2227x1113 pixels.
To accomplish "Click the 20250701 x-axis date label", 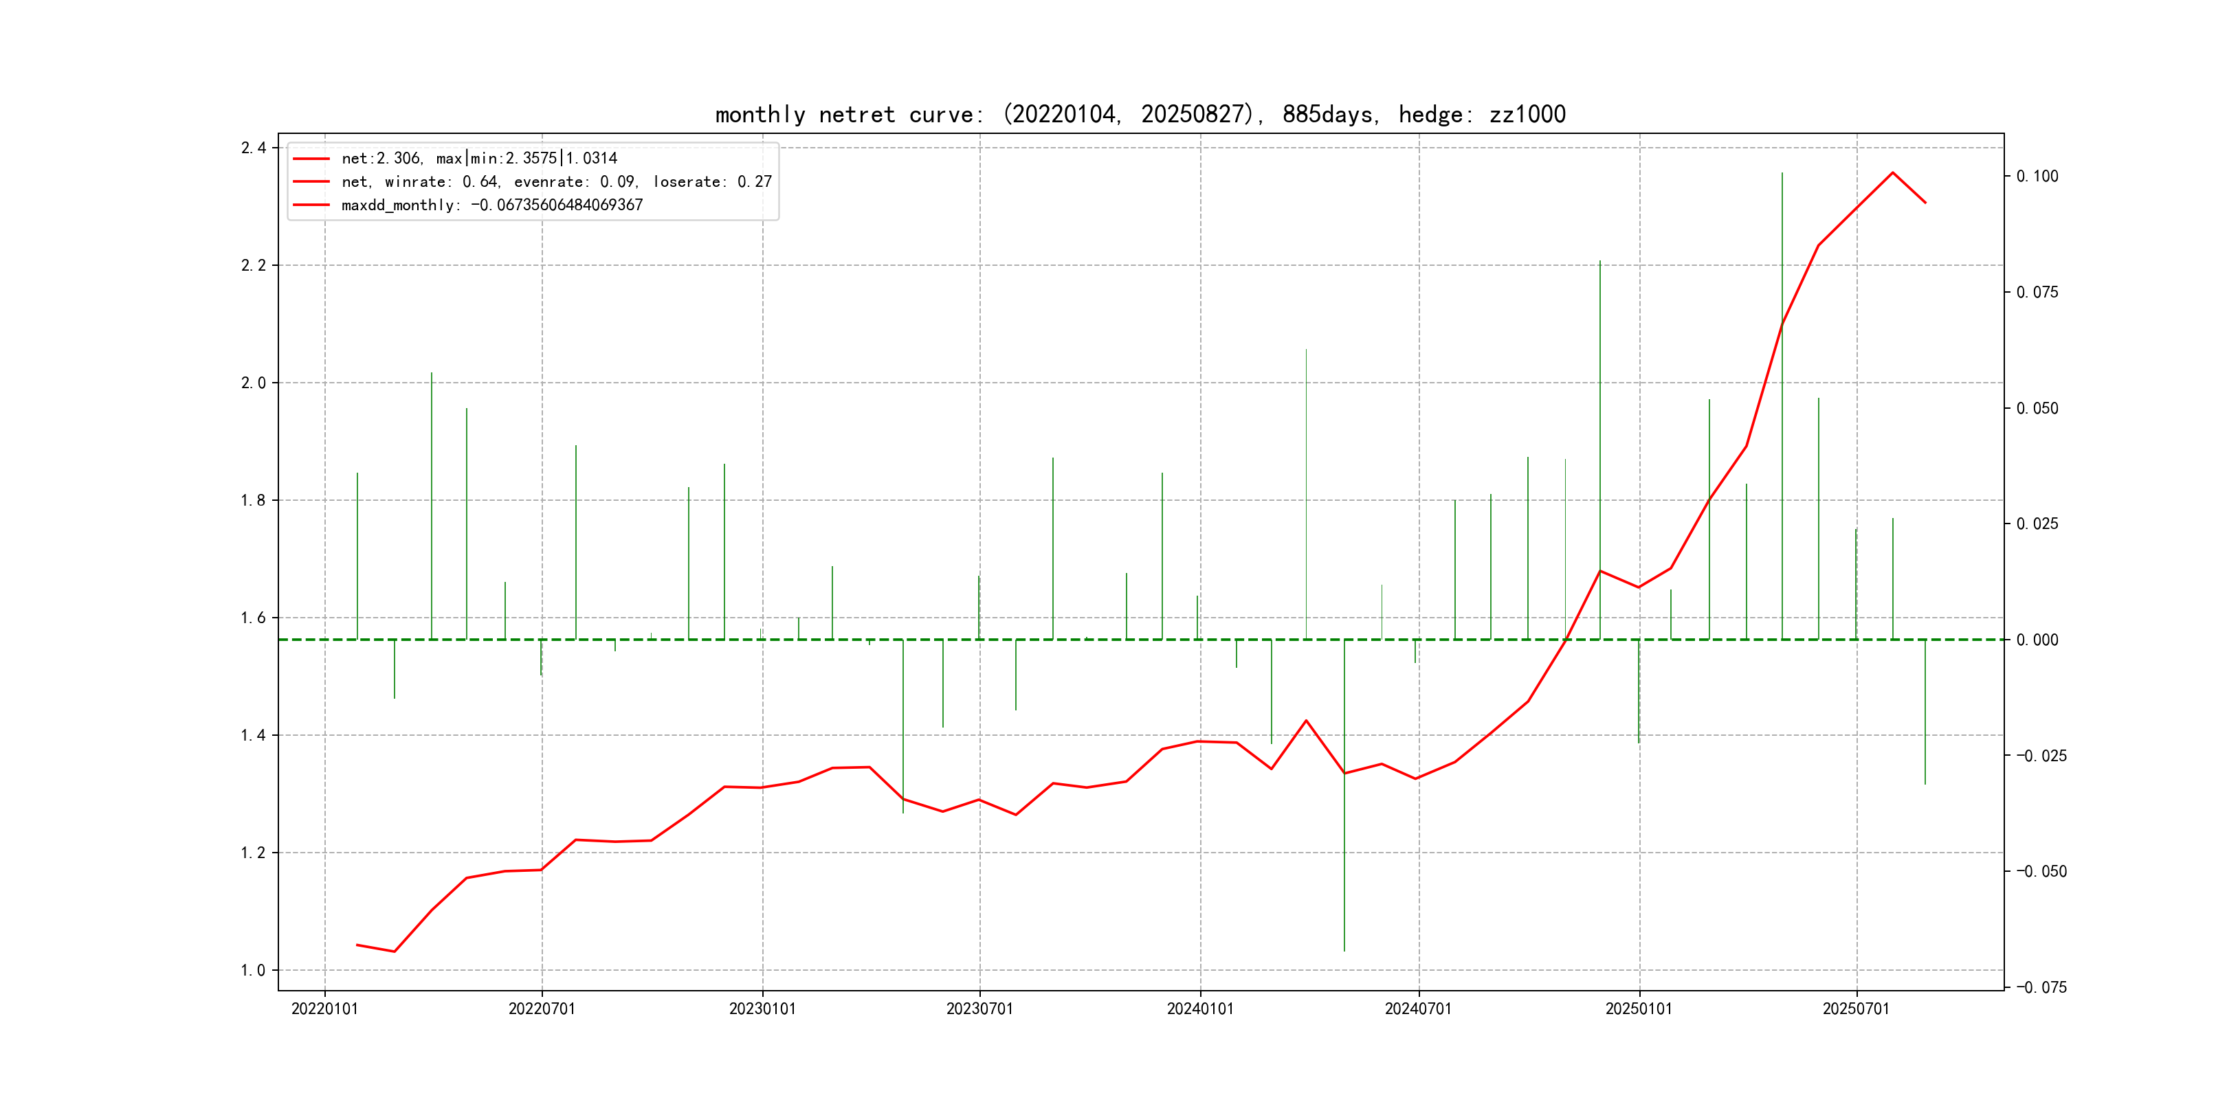I will 1856,1009.
